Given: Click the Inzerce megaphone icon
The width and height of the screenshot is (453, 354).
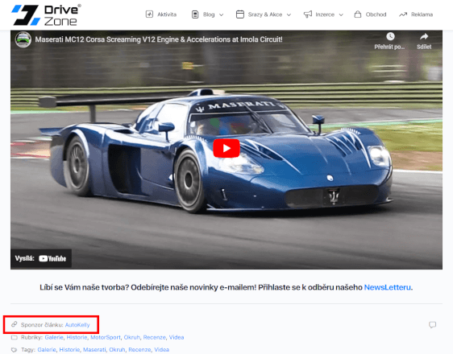Looking at the screenshot, I should tap(308, 14).
